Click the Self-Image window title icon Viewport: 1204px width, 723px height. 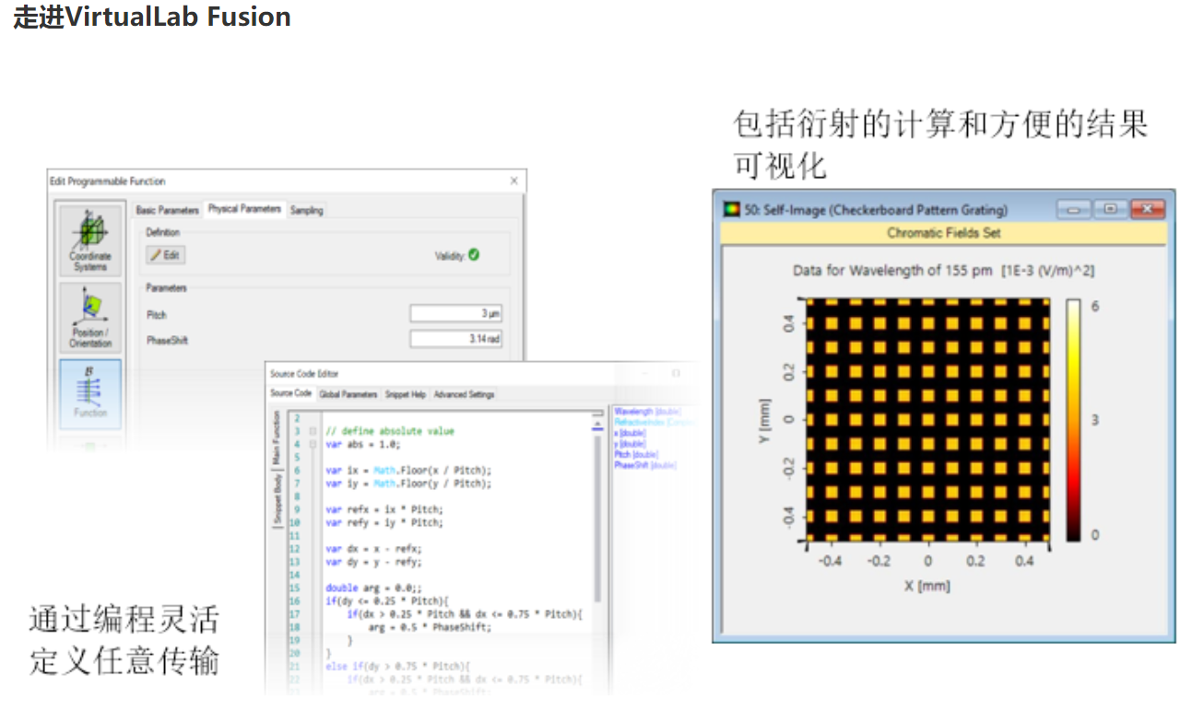pyautogui.click(x=732, y=209)
